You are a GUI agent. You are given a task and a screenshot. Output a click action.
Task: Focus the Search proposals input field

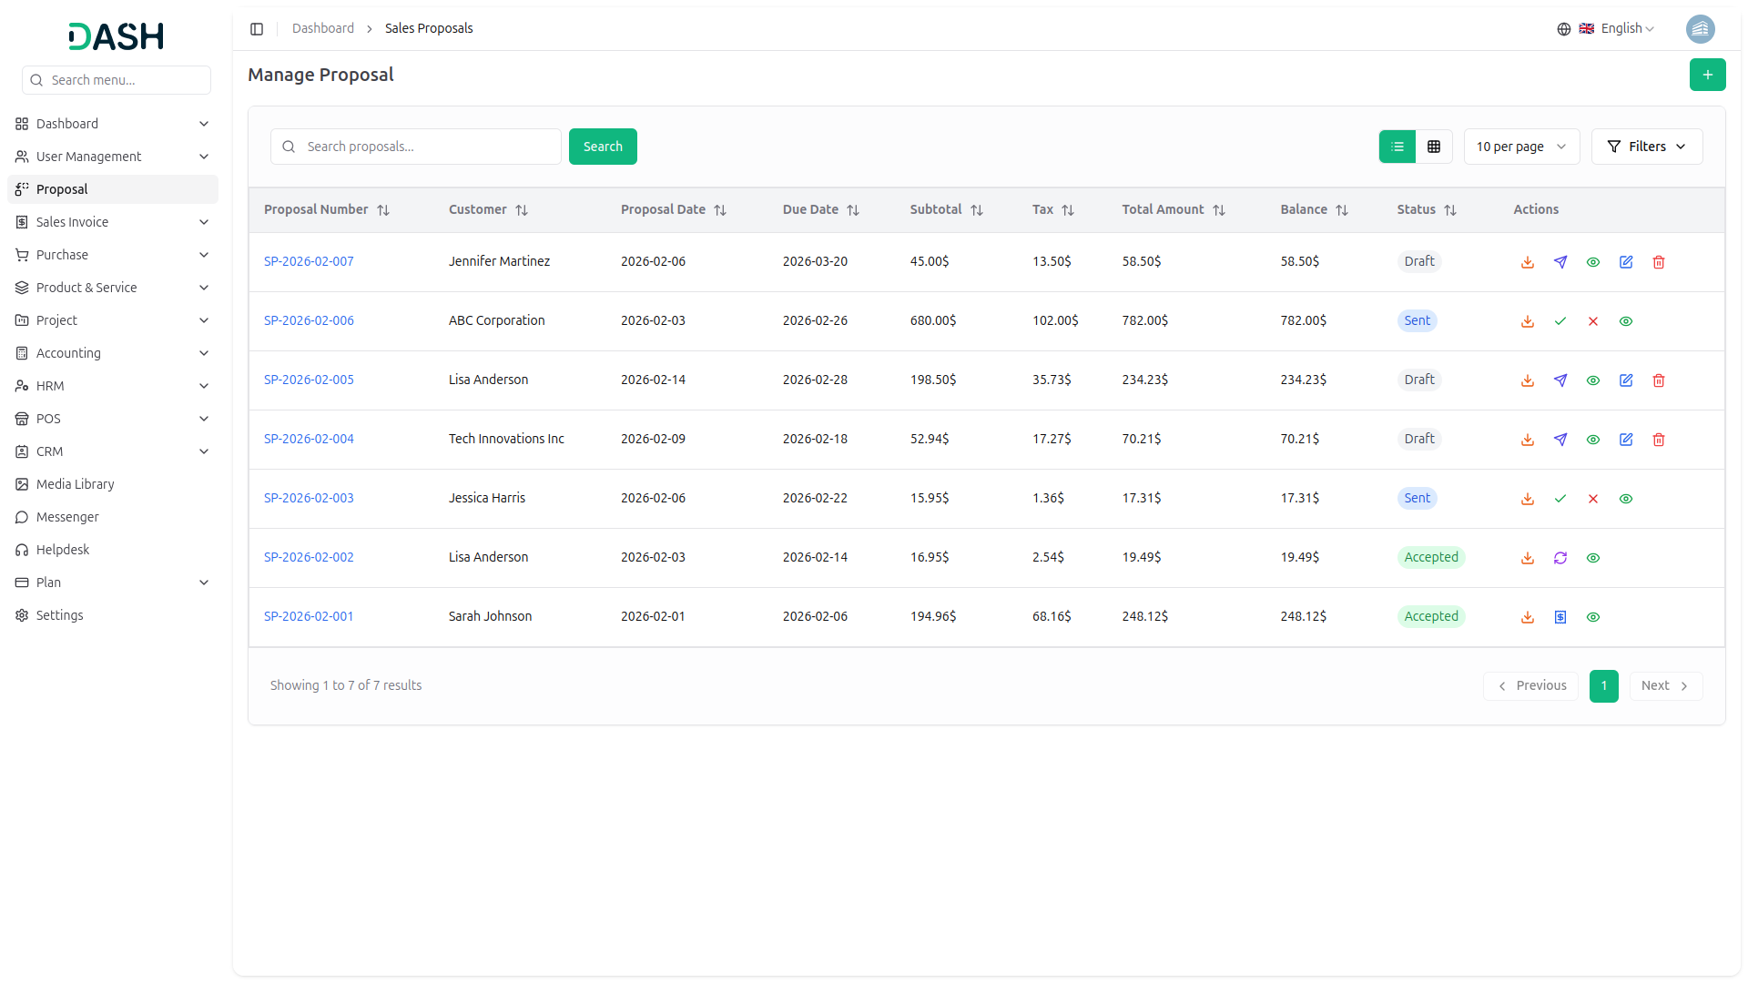(x=428, y=147)
